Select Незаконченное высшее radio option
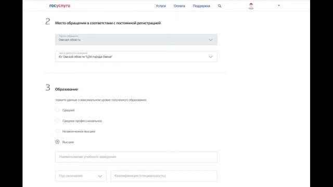Image resolution: width=333 pixels, height=187 pixels. pos(57,131)
